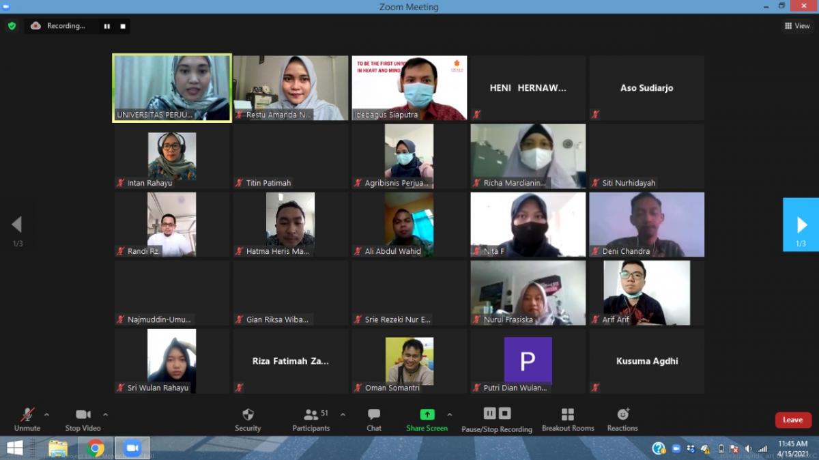
Task: Expand video options arrow beside Stop Video
Action: pos(105,414)
